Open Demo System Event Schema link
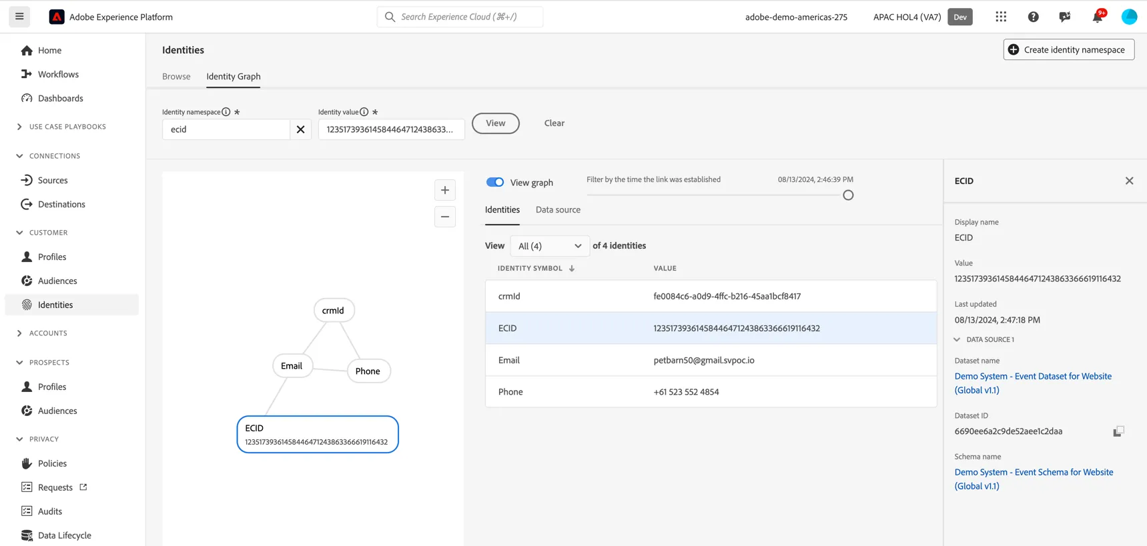This screenshot has height=546, width=1147. pos(1034,479)
